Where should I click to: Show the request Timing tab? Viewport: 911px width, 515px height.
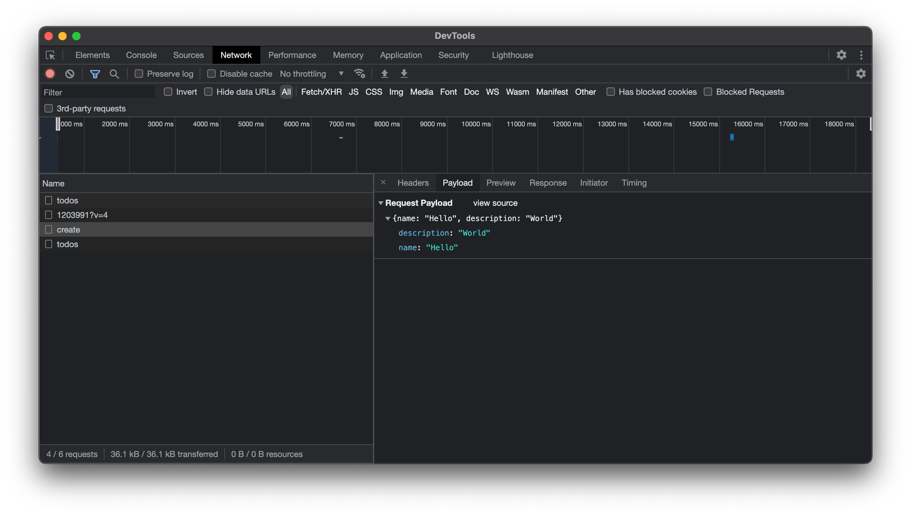pyautogui.click(x=634, y=183)
